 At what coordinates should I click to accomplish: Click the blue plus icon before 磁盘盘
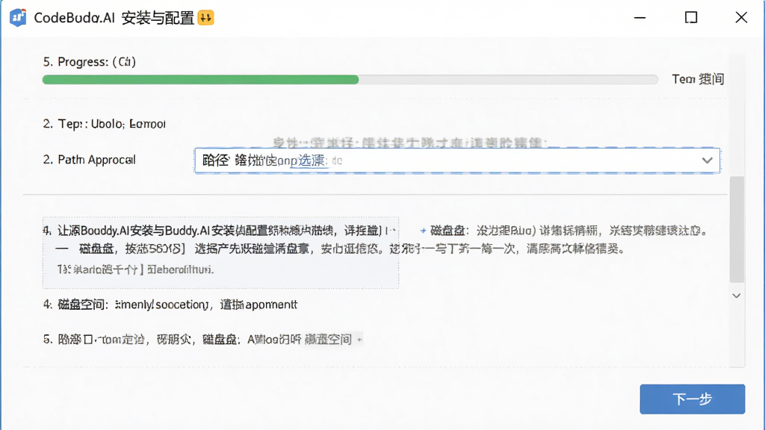pyautogui.click(x=423, y=231)
